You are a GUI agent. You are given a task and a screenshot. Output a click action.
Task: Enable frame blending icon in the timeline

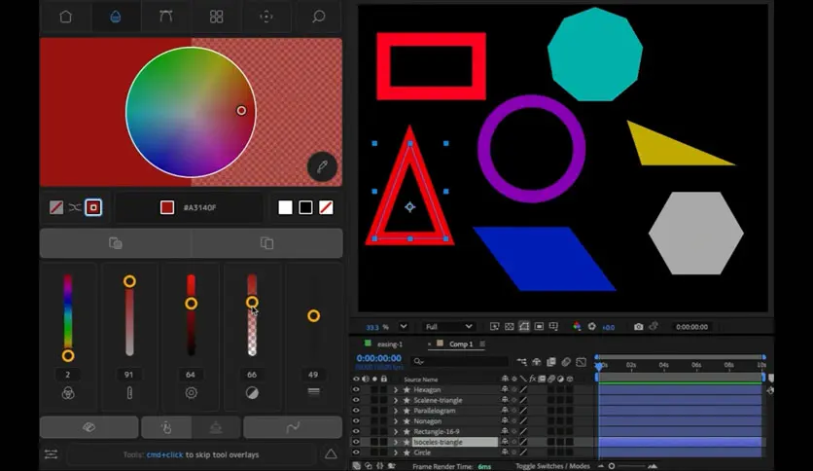click(551, 362)
